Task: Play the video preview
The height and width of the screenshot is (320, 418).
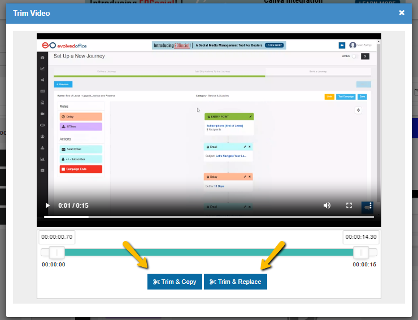Action: pyautogui.click(x=47, y=205)
